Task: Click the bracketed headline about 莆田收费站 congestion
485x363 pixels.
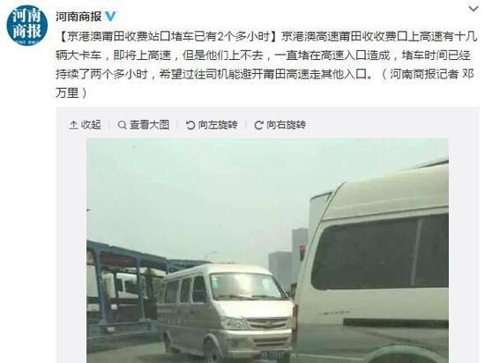Action: click(x=169, y=37)
